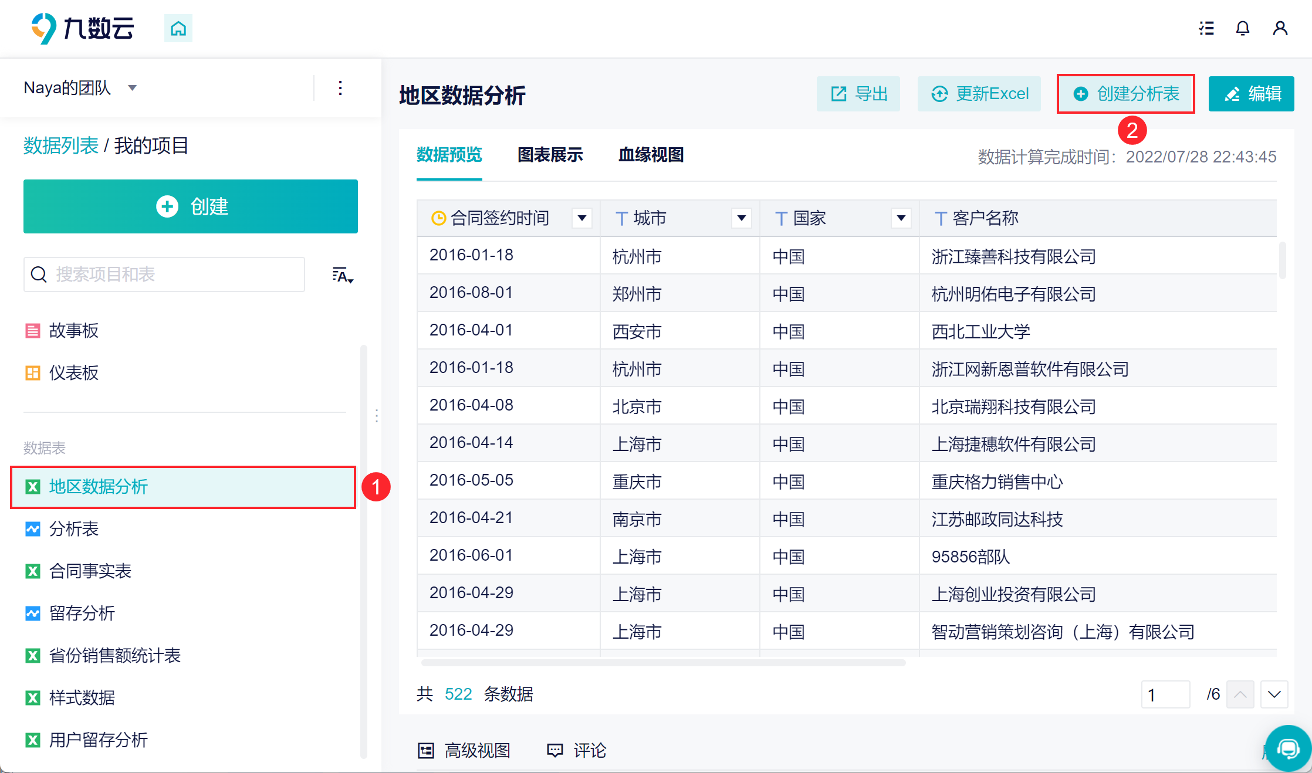The width and height of the screenshot is (1312, 773).
Task: Click the sort order icon beside search
Action: click(342, 275)
